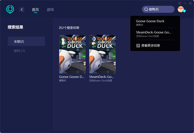This screenshot has width=194, height=133.
Task: Focus the search box containing 鹅鸭杀
Action: click(x=158, y=9)
